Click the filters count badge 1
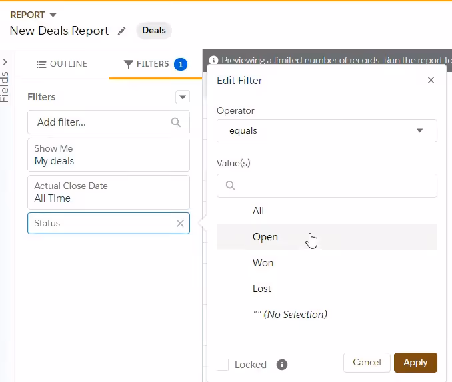 tap(181, 64)
